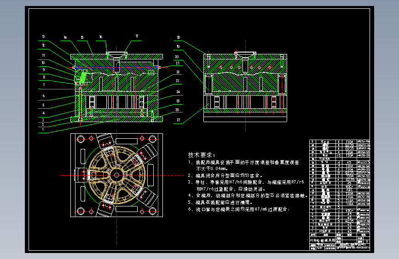The height and width of the screenshot is (259, 399).
Task: Click part balloon number 5
Action: pos(44,105)
